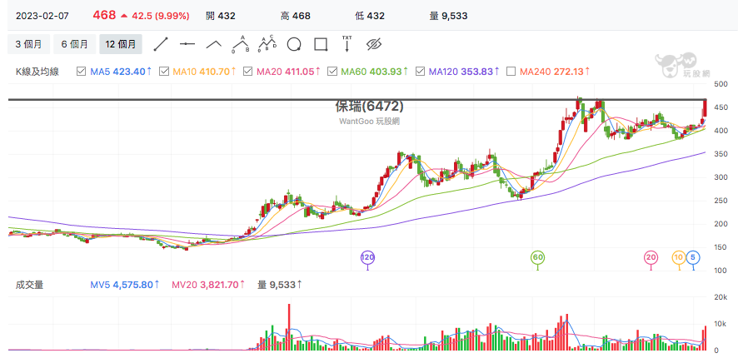This screenshot has height=358, width=738.
Task: Click the green 60 marker on time axis
Action: (x=537, y=257)
